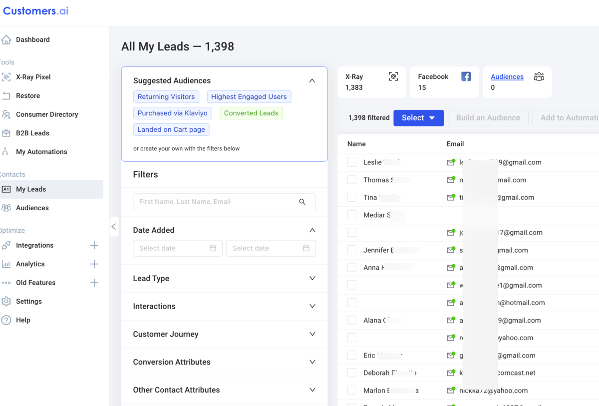599x406 pixels.
Task: Click the Restore sidebar icon
Action: (x=6, y=96)
